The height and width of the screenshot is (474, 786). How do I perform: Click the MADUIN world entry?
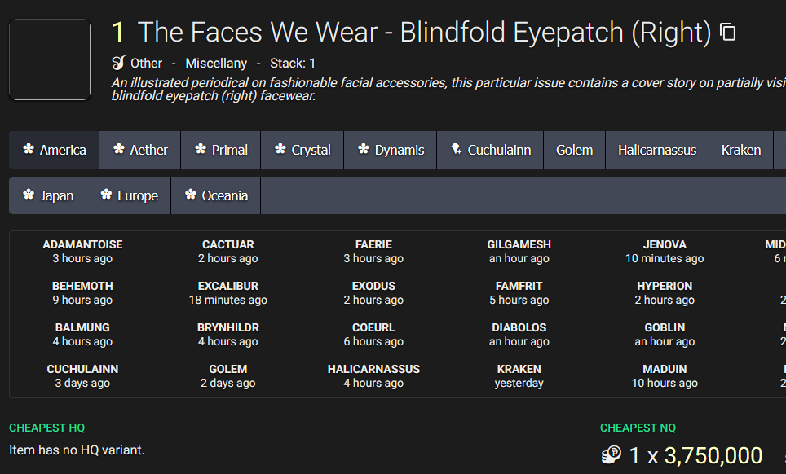pos(665,376)
